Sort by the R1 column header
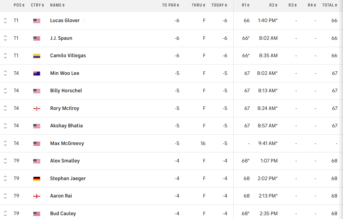 pos(246,5)
